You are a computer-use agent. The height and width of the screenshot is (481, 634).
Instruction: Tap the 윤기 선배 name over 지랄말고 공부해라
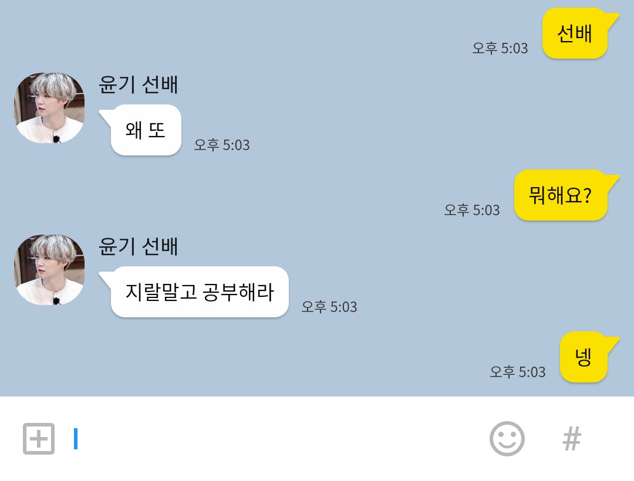click(139, 246)
